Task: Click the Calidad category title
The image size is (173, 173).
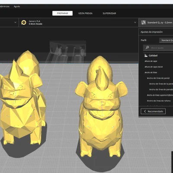Action: click(153, 55)
